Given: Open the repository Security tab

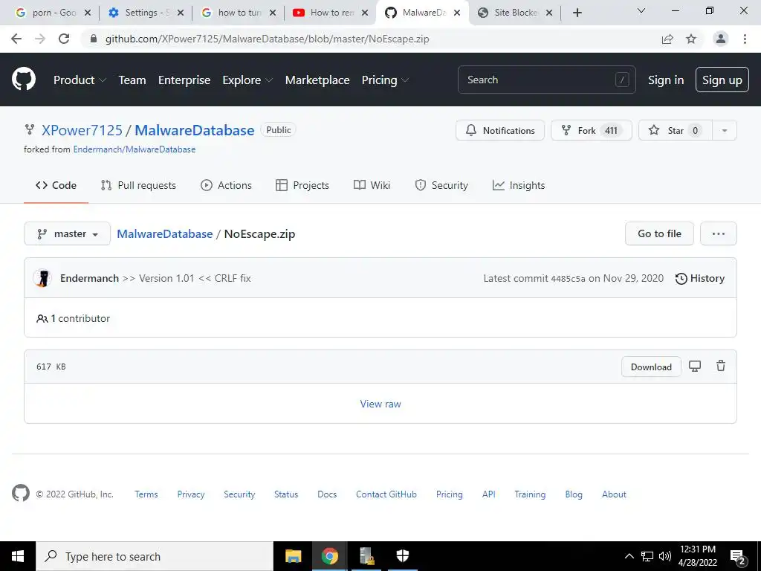Looking at the screenshot, I should tap(441, 185).
